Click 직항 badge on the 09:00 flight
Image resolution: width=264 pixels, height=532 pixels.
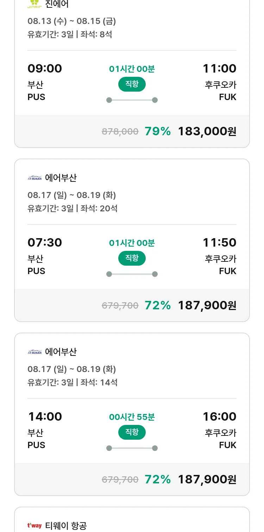point(132,84)
